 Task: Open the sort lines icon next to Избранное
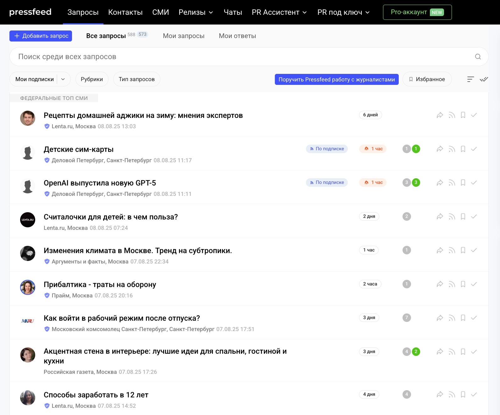click(470, 79)
